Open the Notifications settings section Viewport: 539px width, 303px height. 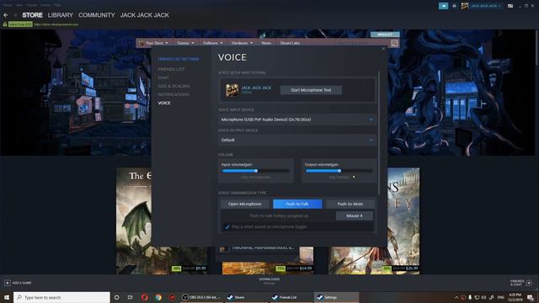click(173, 94)
